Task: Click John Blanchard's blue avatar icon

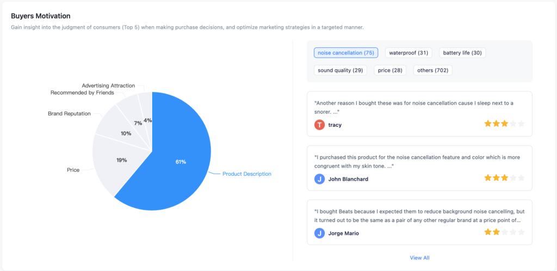Action: click(319, 179)
